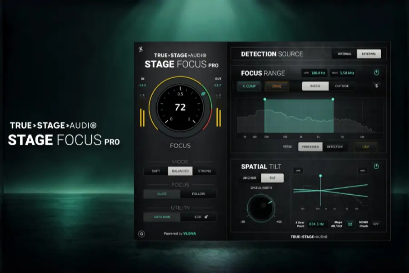This screenshot has width=409, height=273.
Task: Toggle the LINK button
Action: click(x=366, y=147)
